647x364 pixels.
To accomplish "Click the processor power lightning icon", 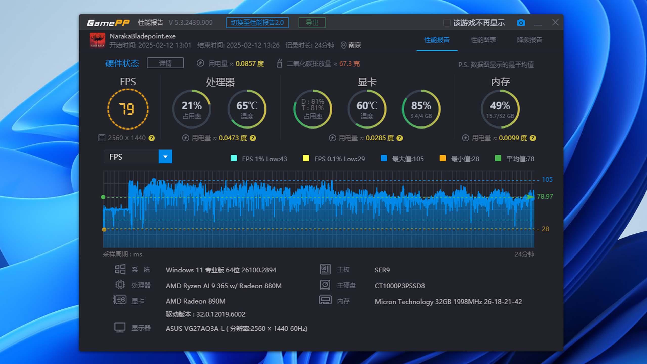I will click(x=186, y=138).
